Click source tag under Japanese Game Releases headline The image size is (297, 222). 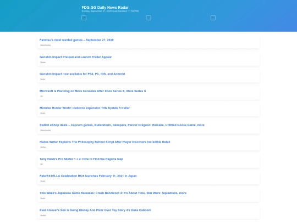(43, 198)
